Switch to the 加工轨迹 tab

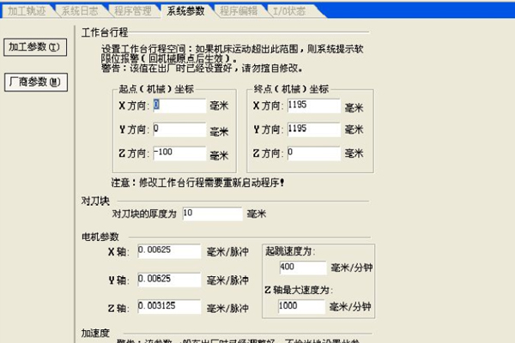[26, 11]
